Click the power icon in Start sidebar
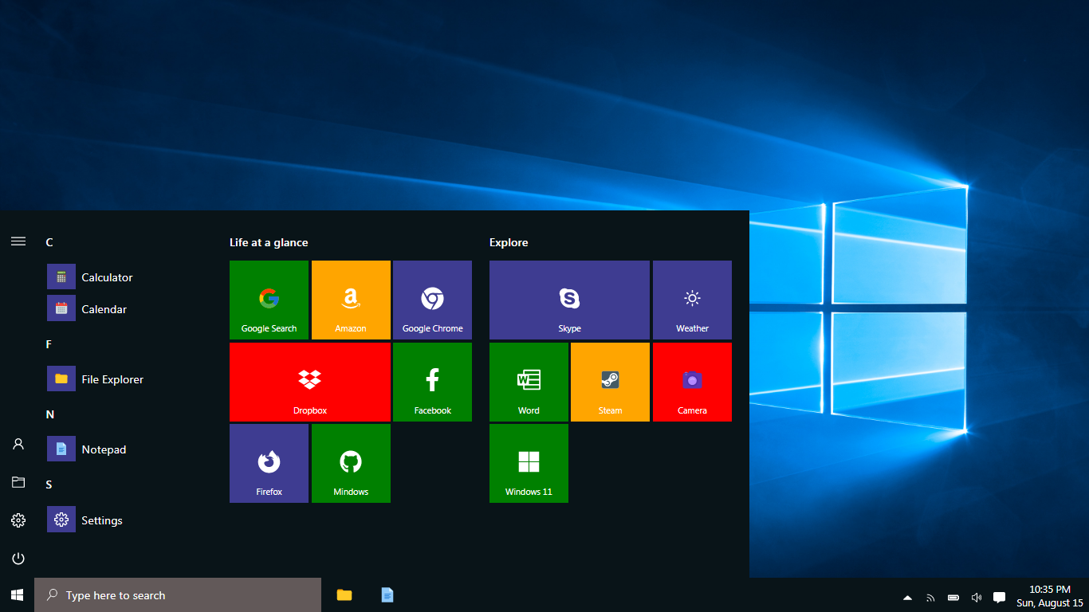Viewport: 1089px width, 612px height. click(x=18, y=559)
